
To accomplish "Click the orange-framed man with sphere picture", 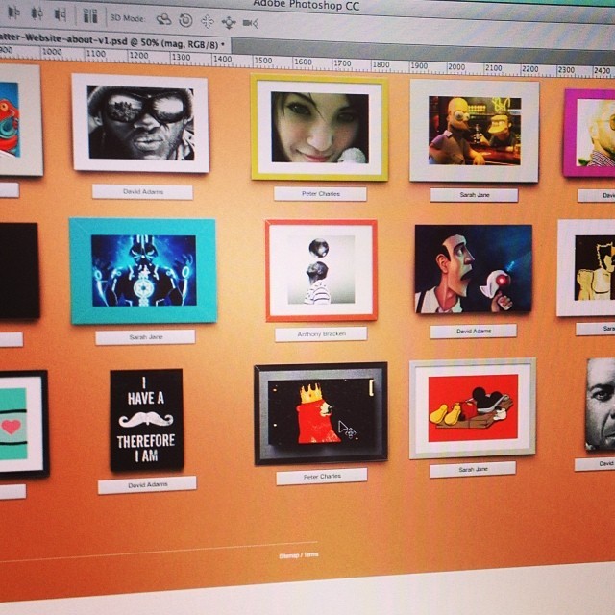I will (321, 270).
